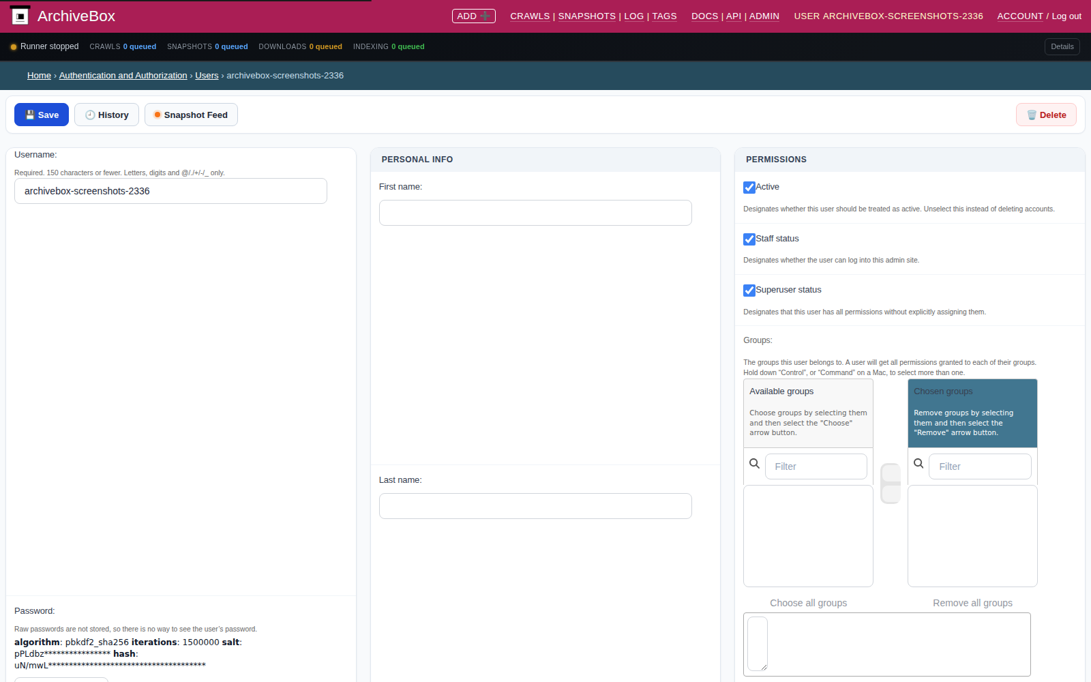The image size is (1091, 682).
Task: Open the TAGS page in the top navigation
Action: (x=665, y=16)
